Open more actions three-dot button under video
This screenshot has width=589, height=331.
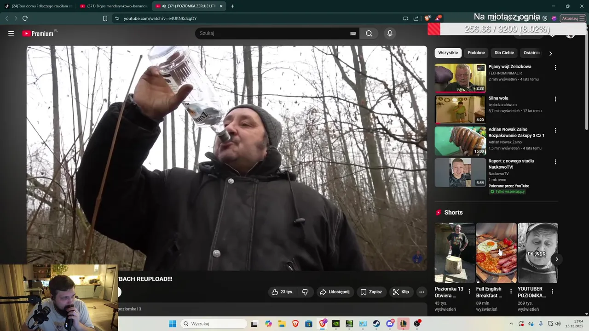pos(422,292)
